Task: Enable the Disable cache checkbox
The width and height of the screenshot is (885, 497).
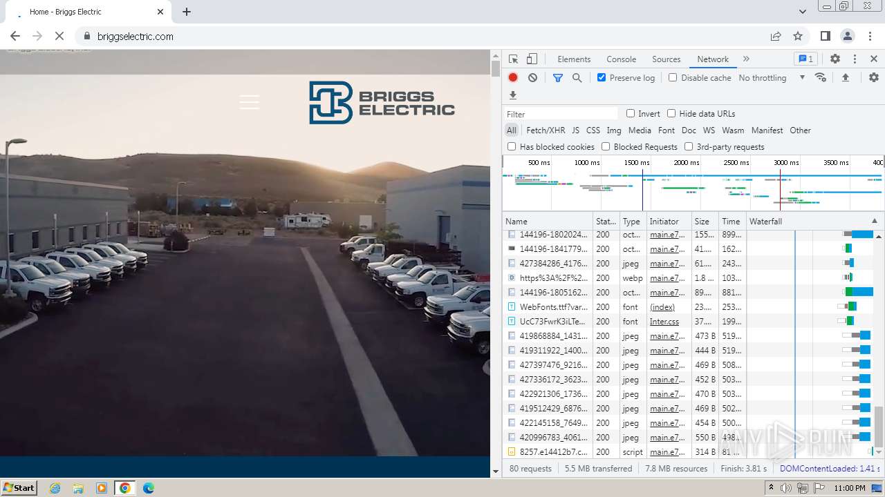Action: click(x=673, y=77)
